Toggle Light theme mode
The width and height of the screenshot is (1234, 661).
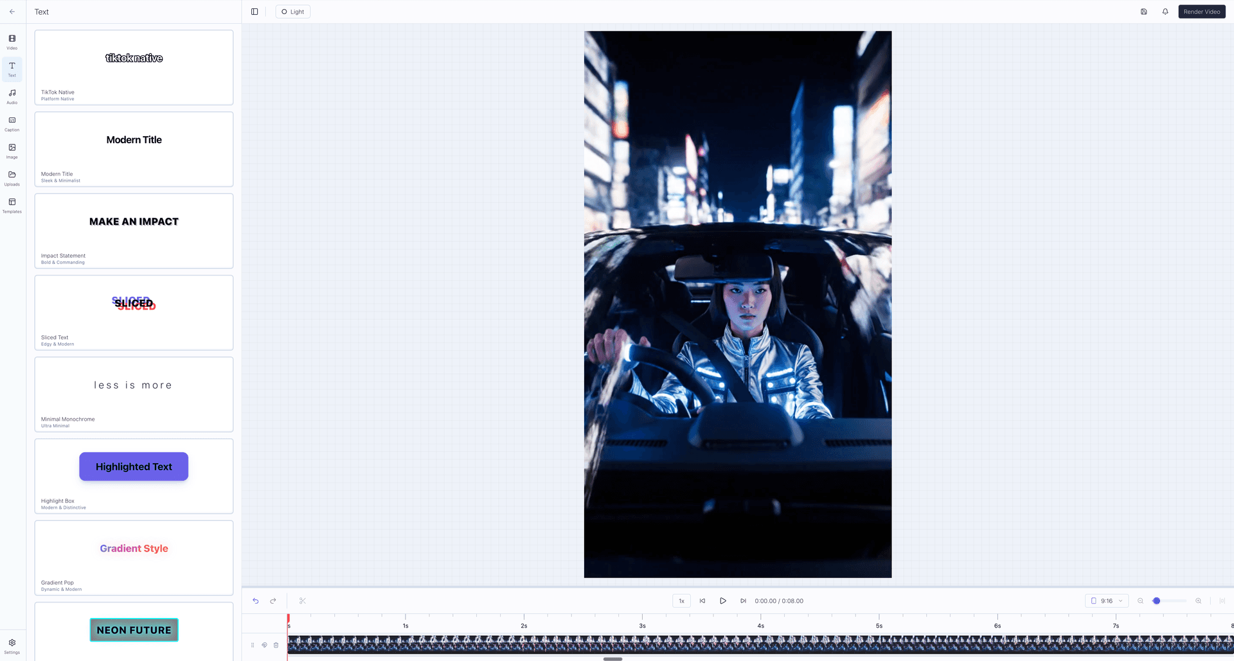292,12
